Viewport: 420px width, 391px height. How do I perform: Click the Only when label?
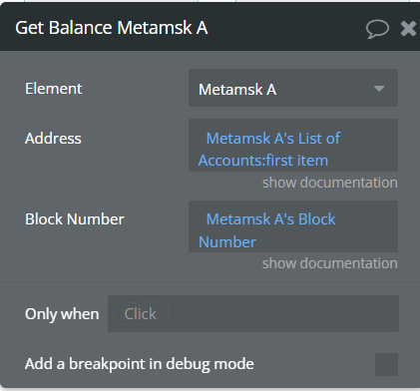click(62, 314)
